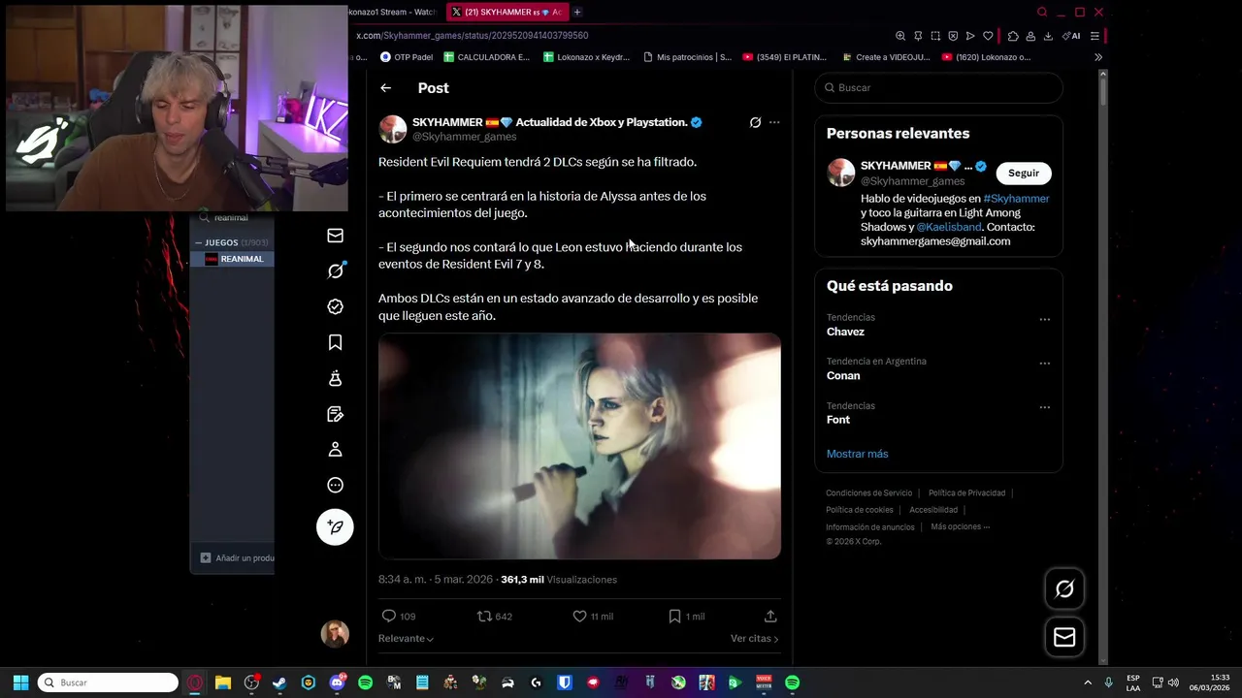Open a new browser tab
The image size is (1242, 698).
click(x=577, y=12)
